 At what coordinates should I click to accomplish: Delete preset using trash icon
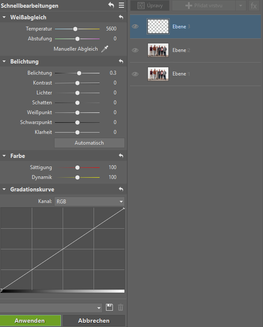(121, 307)
